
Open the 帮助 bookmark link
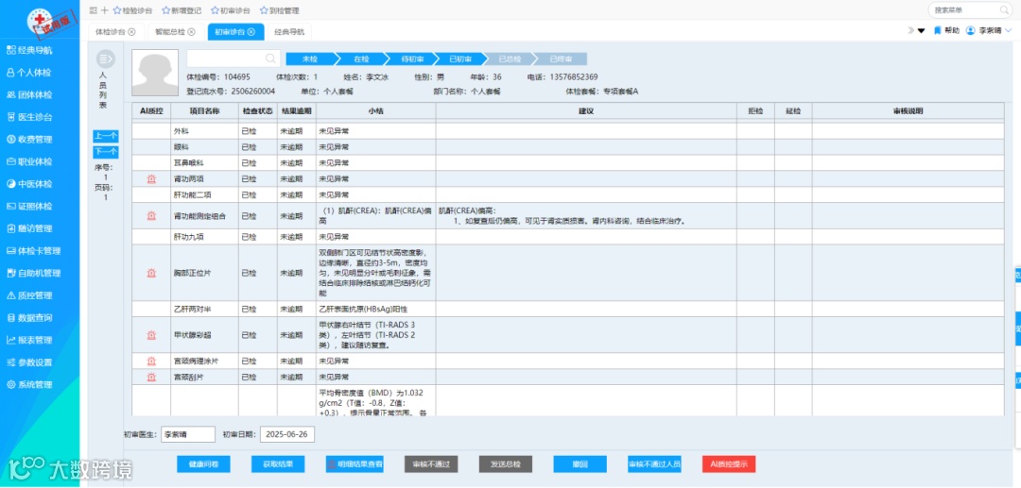coord(946,30)
